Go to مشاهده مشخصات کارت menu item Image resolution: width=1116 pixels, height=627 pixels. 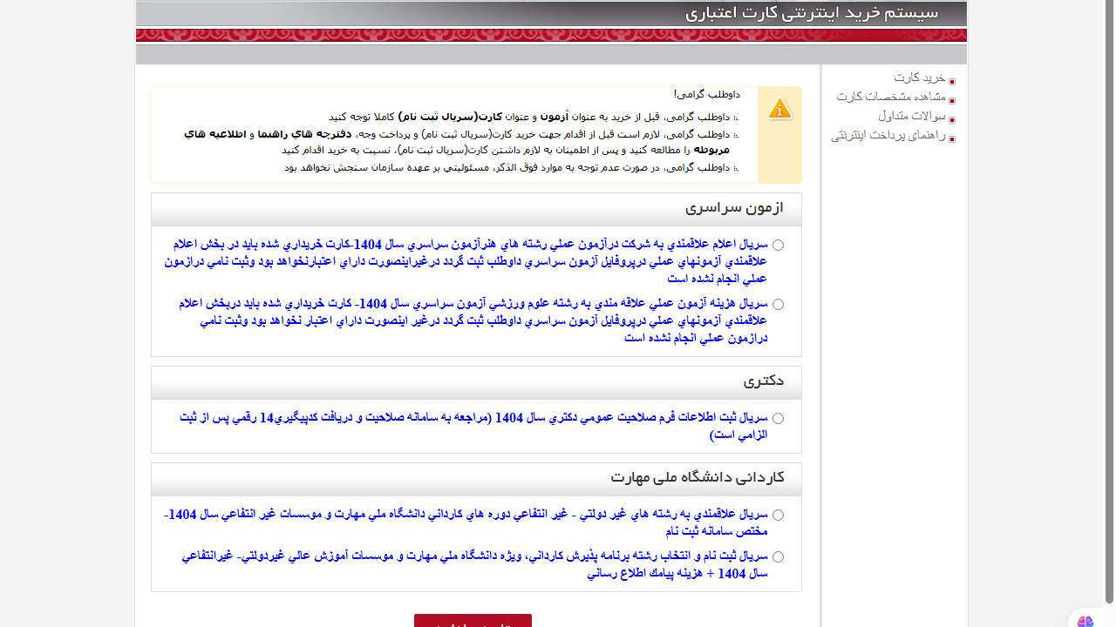tap(890, 97)
